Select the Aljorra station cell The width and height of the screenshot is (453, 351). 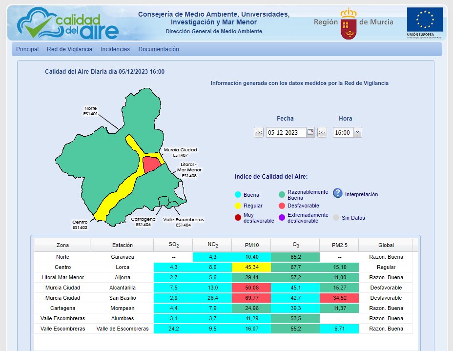(122, 277)
